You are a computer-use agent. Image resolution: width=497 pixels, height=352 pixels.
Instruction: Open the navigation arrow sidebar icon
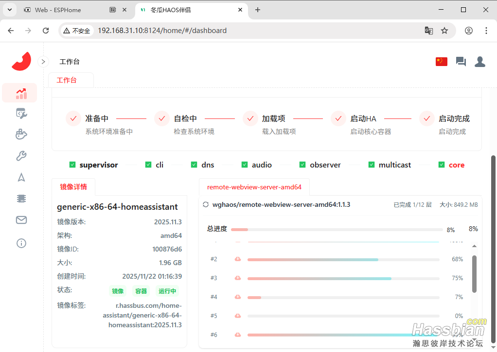[x=21, y=177]
